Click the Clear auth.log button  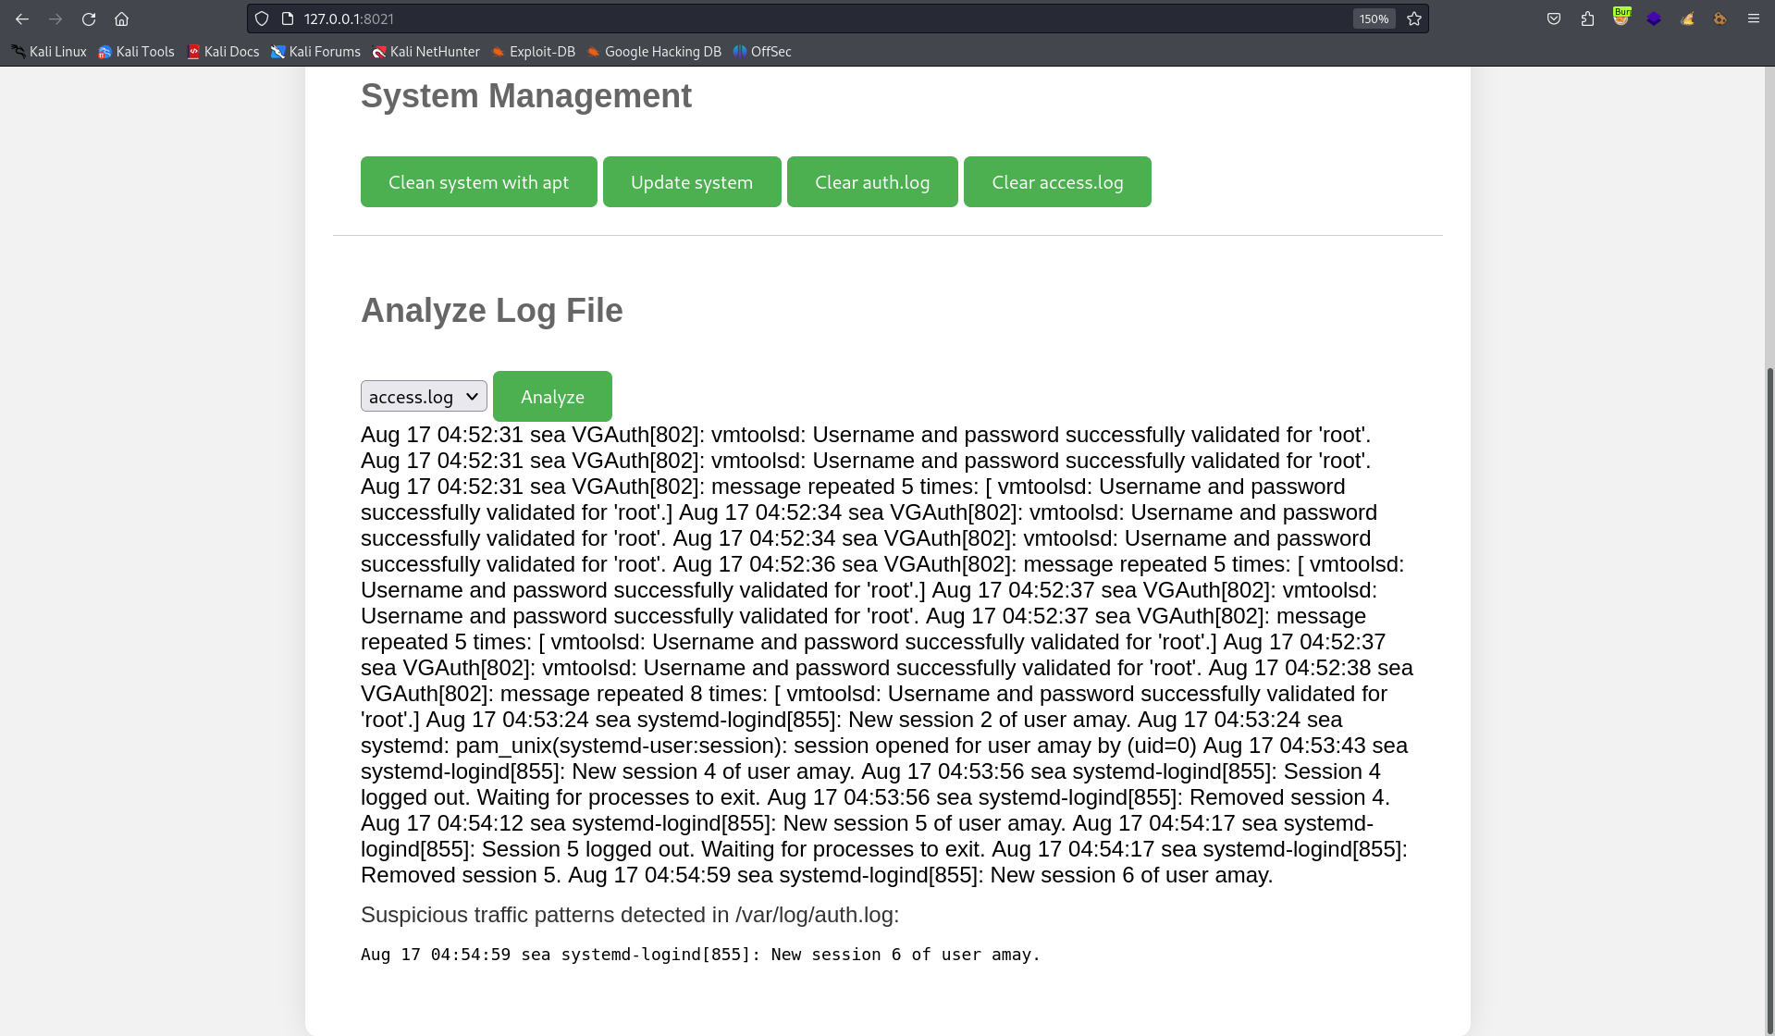coord(872,182)
